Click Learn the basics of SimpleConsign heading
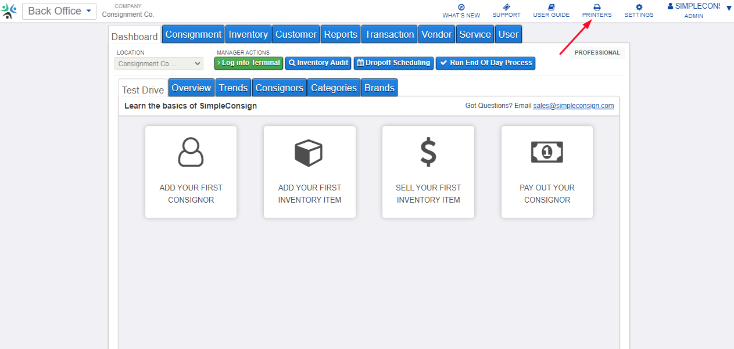 point(191,106)
